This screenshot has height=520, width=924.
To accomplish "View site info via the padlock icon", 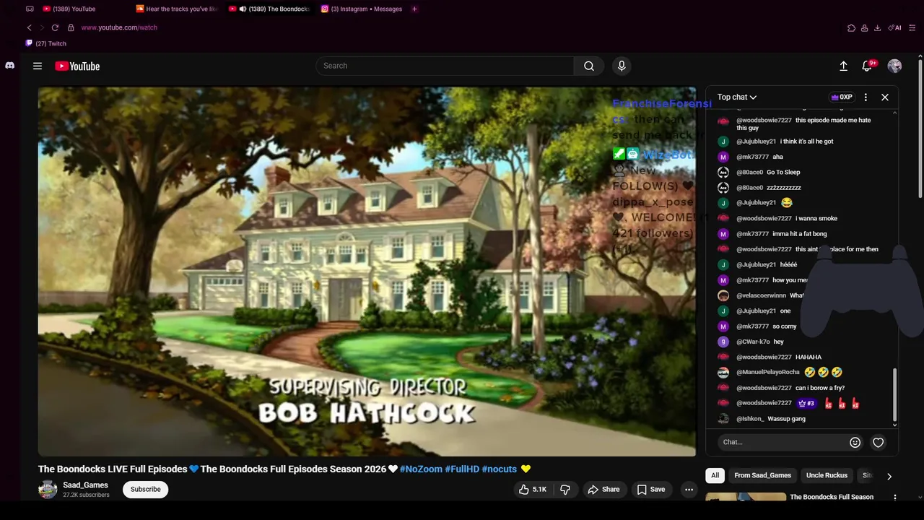I will coord(71,27).
